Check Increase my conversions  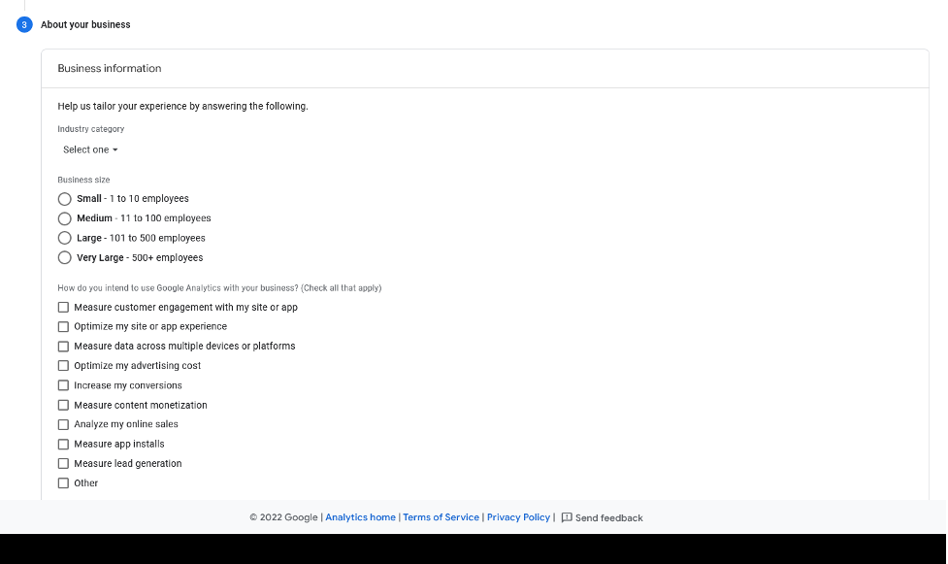[x=63, y=385]
